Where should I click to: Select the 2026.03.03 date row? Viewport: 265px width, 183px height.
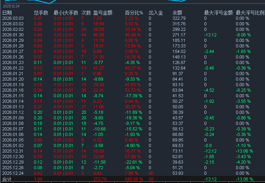coord(13,19)
